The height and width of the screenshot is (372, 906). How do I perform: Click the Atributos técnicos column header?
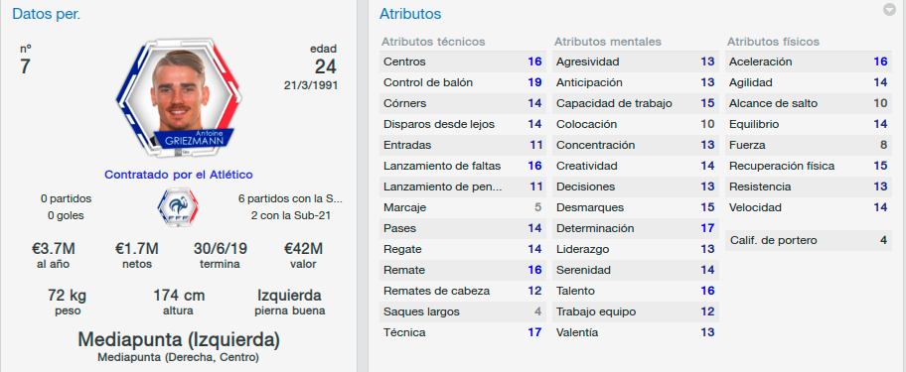click(x=433, y=42)
